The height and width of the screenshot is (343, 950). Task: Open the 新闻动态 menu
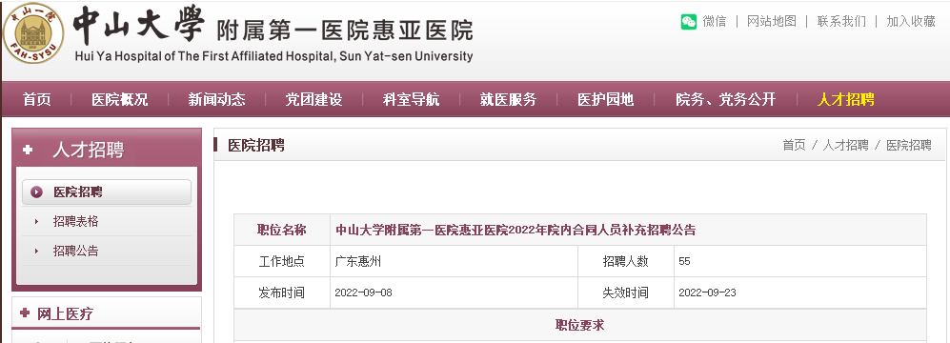[217, 99]
